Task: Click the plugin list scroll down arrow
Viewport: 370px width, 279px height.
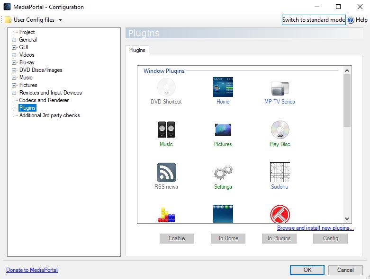Action: [347, 219]
